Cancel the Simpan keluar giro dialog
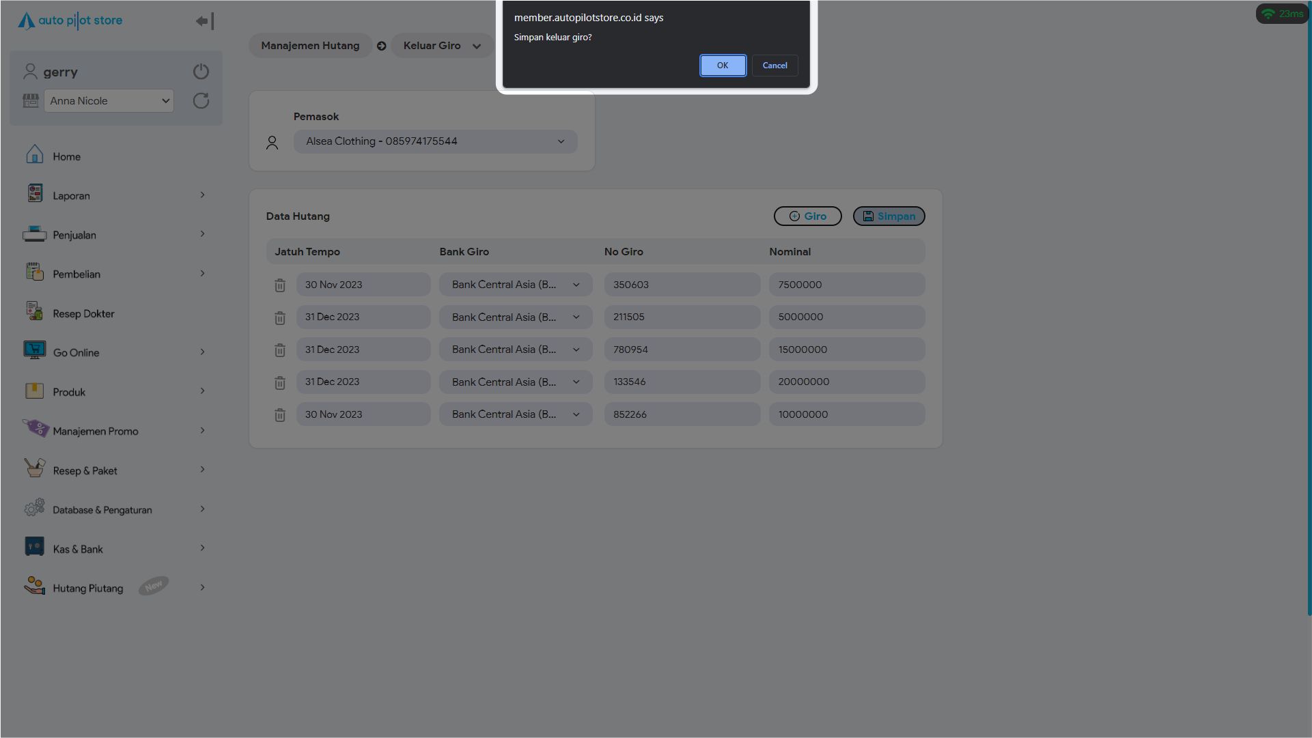This screenshot has height=738, width=1312. pos(774,66)
